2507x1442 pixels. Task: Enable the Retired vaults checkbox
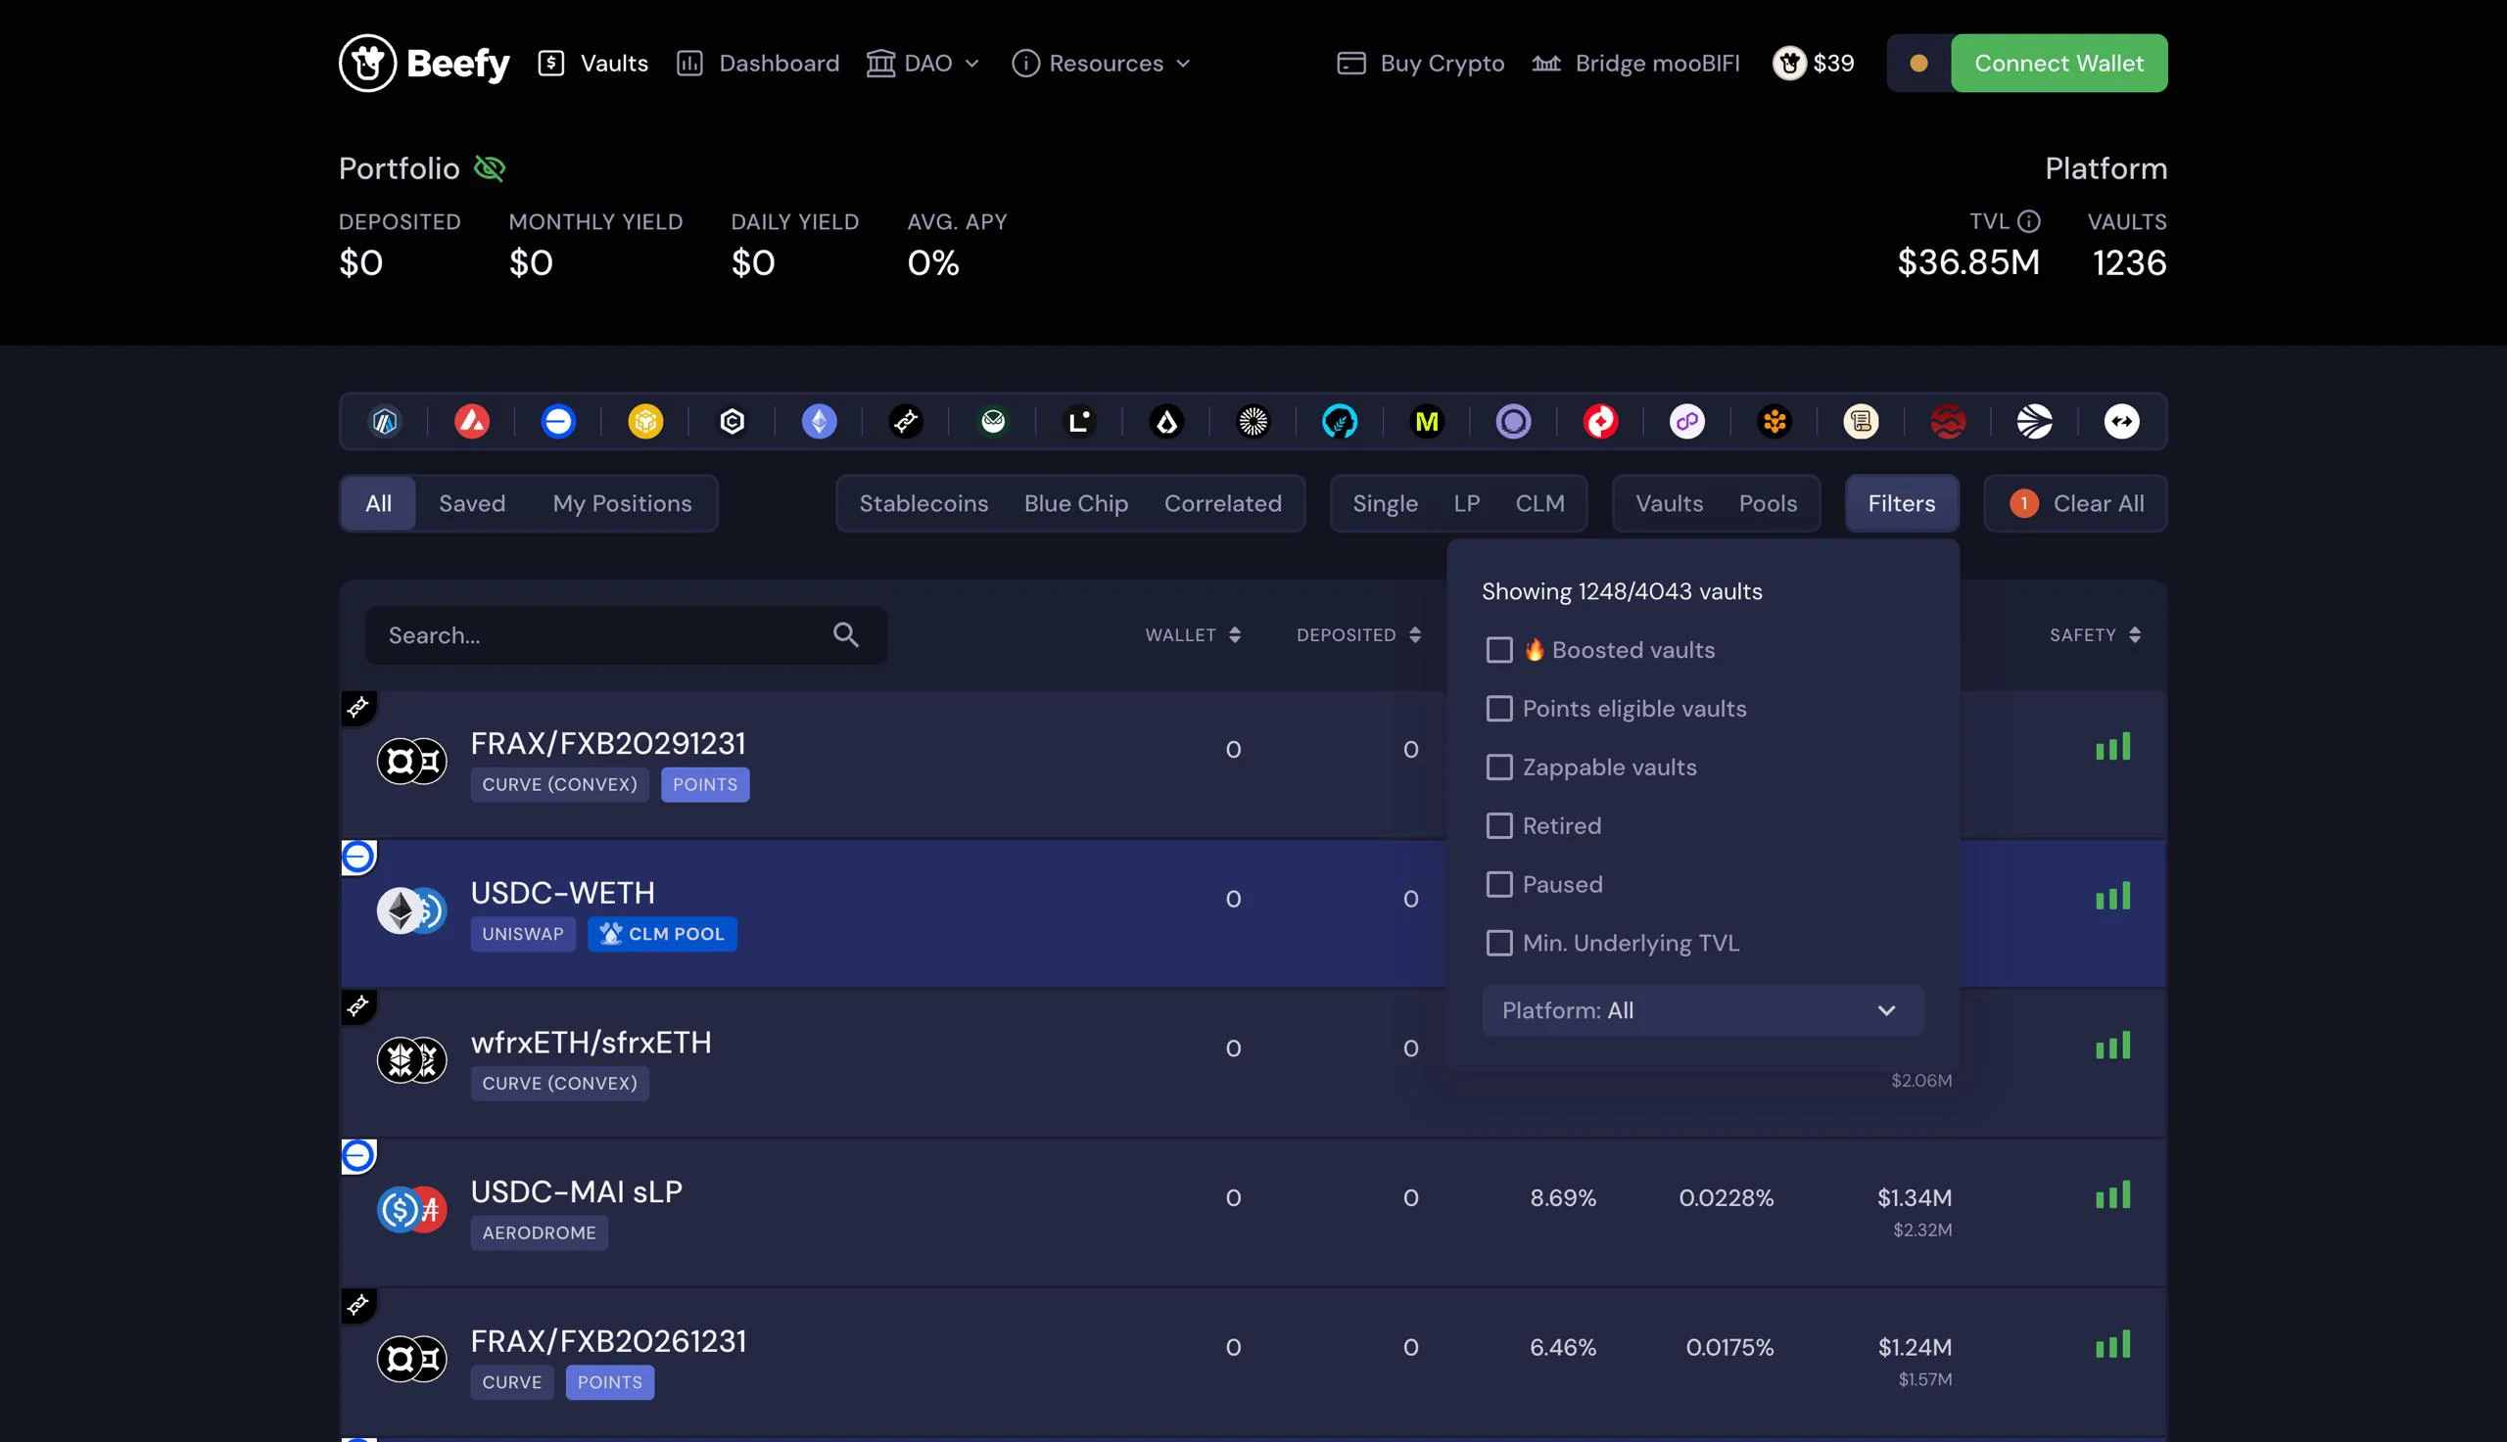(1499, 826)
